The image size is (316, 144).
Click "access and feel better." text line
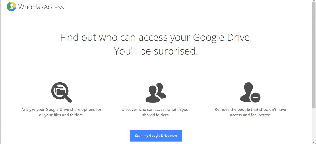tap(250, 115)
